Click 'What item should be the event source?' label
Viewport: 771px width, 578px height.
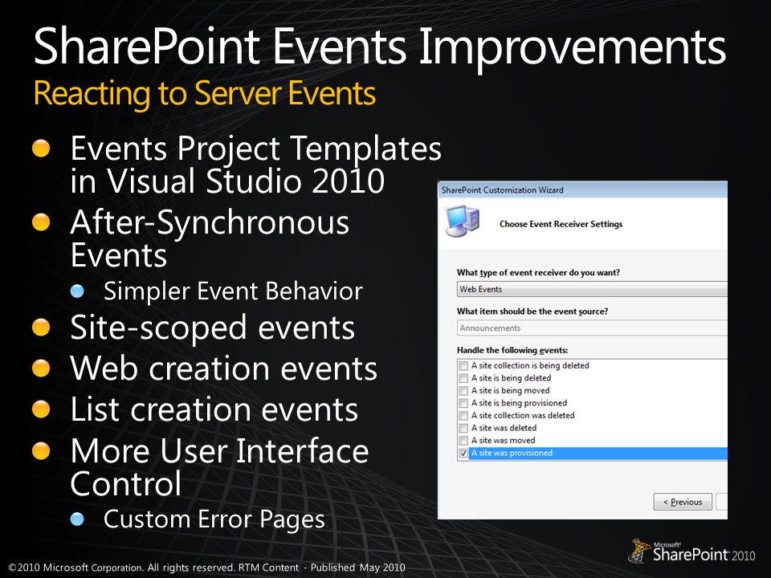coord(532,311)
